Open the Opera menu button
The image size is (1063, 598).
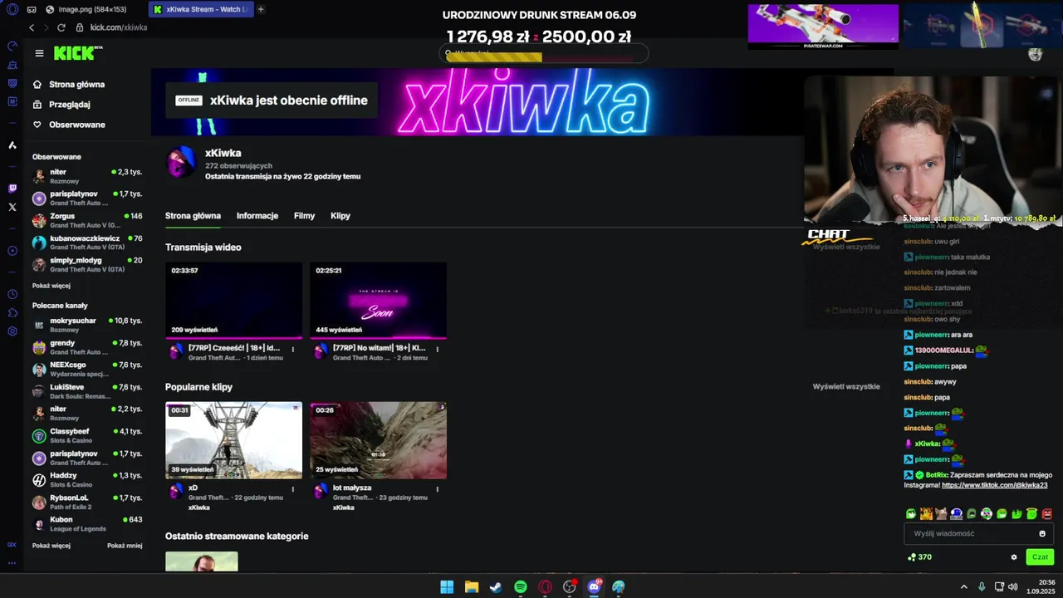click(x=12, y=9)
